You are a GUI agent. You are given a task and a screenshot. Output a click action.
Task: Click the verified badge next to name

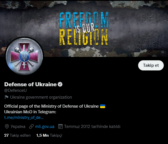point(60,84)
